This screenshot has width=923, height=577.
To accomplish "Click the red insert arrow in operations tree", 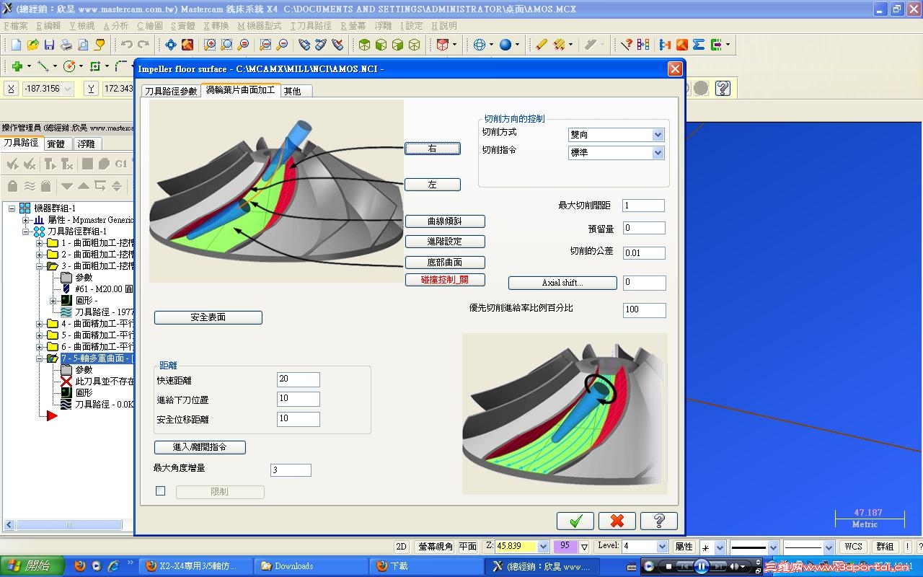I will tap(52, 415).
